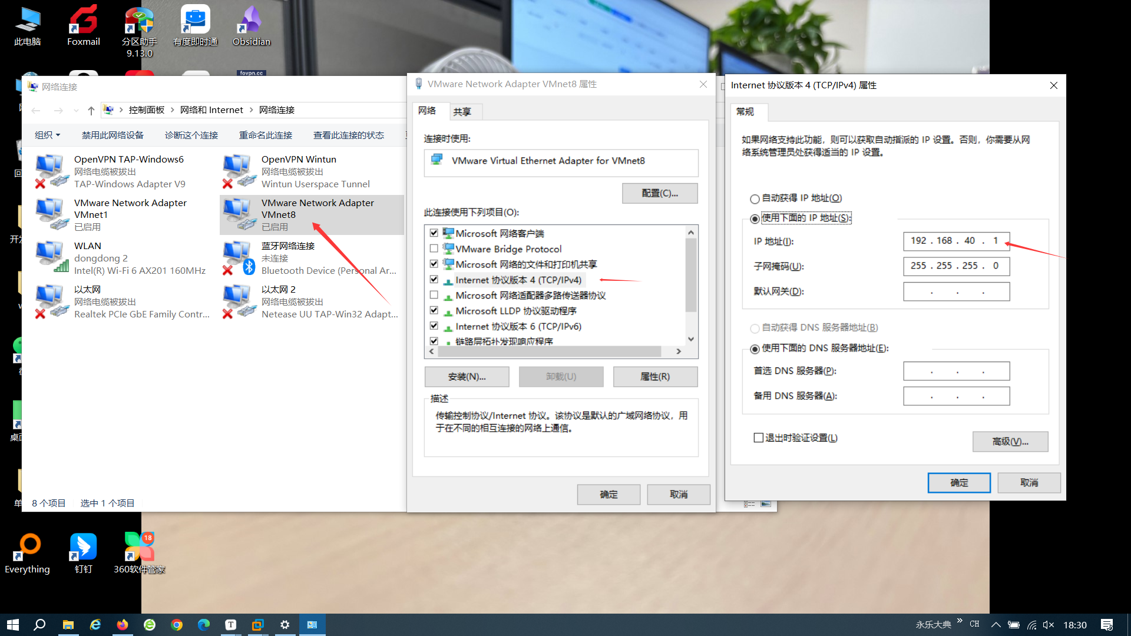The image size is (1131, 636).
Task: Enable the VMware Bridge Protocol checkbox
Action: click(x=434, y=249)
